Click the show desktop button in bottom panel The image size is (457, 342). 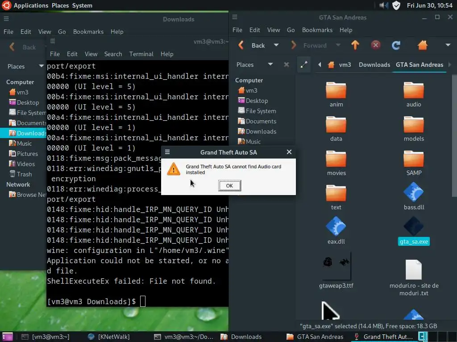[7, 337]
